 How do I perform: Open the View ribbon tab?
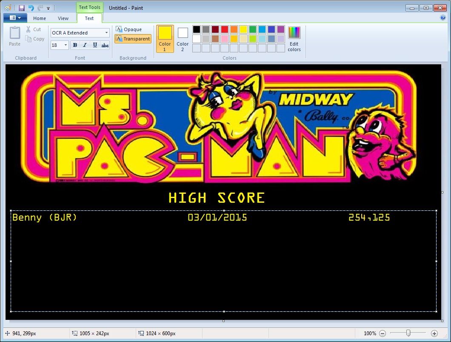point(63,18)
